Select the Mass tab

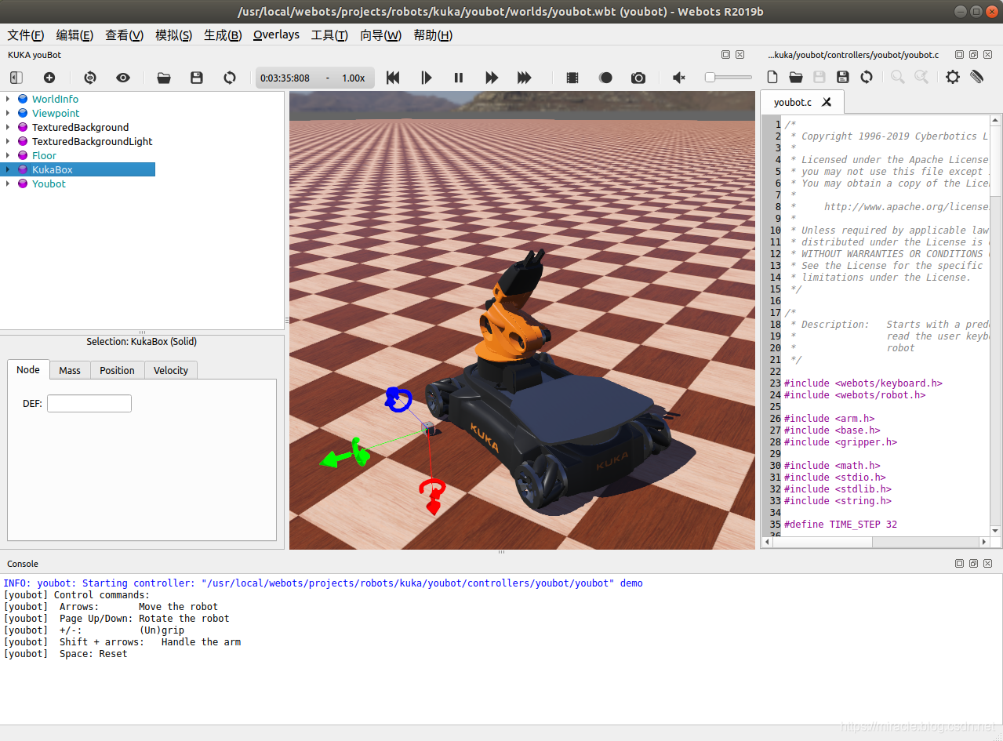pos(70,370)
